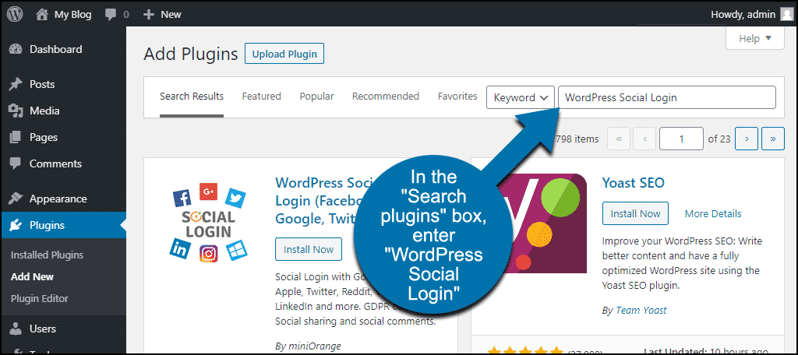Click the current page number field
798x355 pixels.
click(x=681, y=139)
